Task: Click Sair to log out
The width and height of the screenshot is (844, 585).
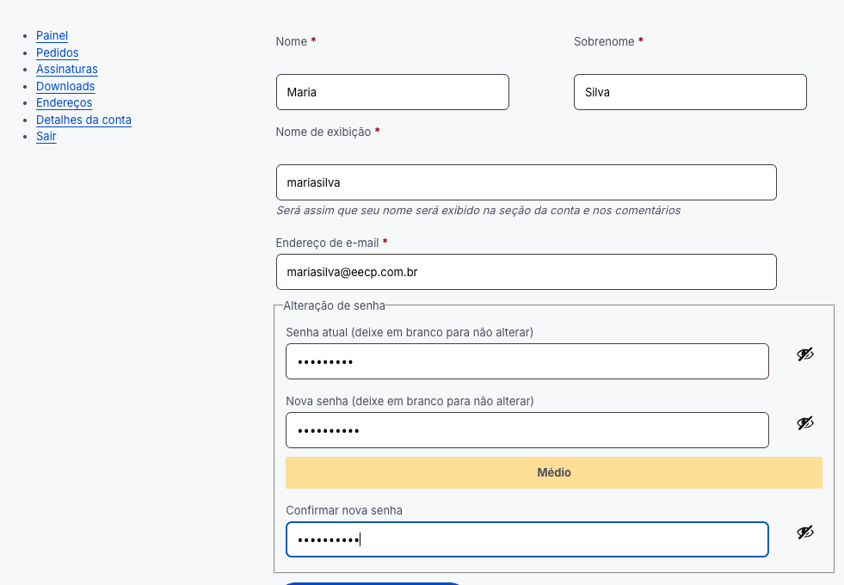Action: (46, 137)
